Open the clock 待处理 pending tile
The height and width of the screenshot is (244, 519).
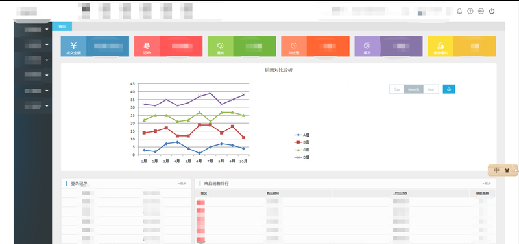(x=294, y=46)
